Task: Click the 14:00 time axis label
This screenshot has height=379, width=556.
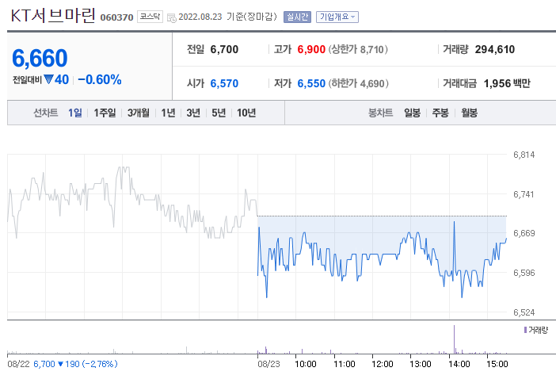Action: click(459, 364)
